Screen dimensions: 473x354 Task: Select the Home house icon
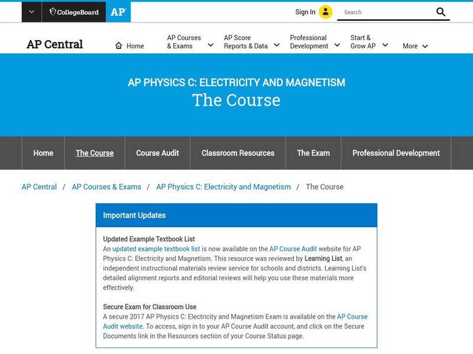click(120, 45)
